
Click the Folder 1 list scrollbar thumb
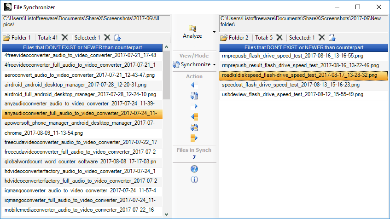pos(166,75)
